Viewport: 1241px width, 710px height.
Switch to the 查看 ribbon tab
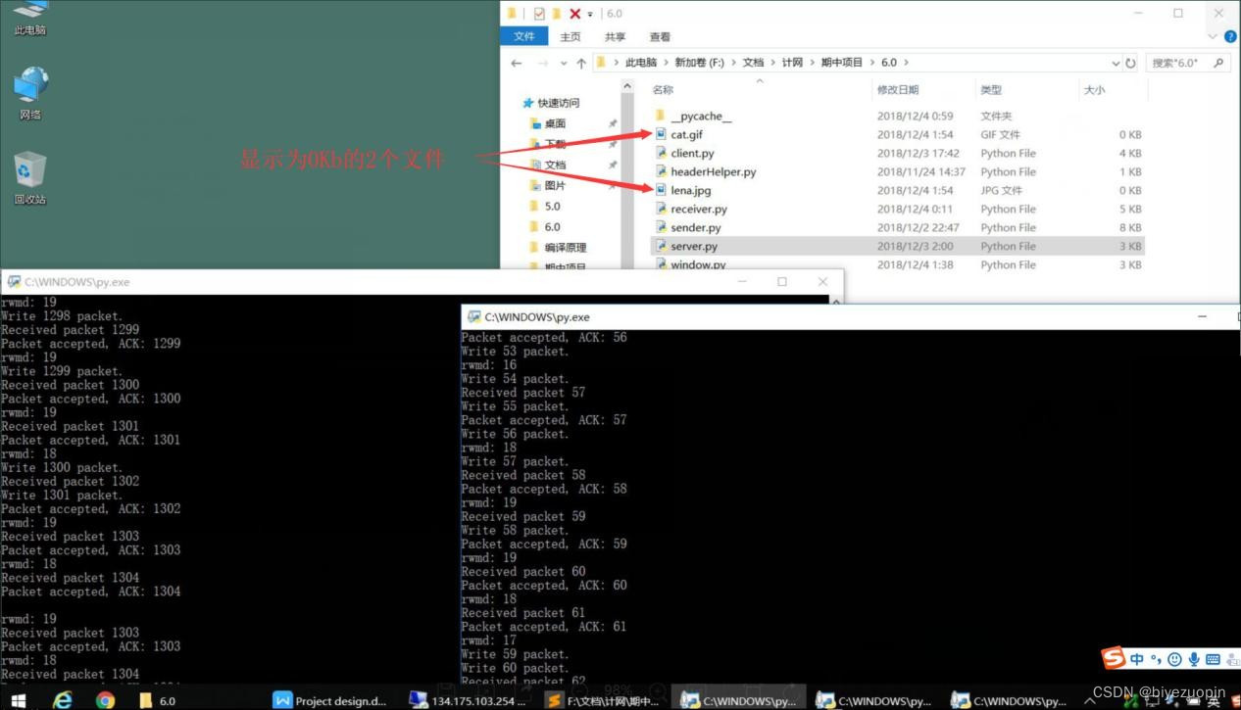659,36
